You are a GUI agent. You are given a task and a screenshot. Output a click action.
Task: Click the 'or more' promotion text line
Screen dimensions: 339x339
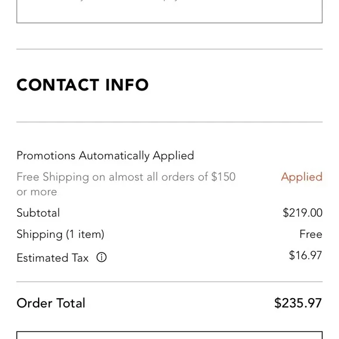[37, 192]
